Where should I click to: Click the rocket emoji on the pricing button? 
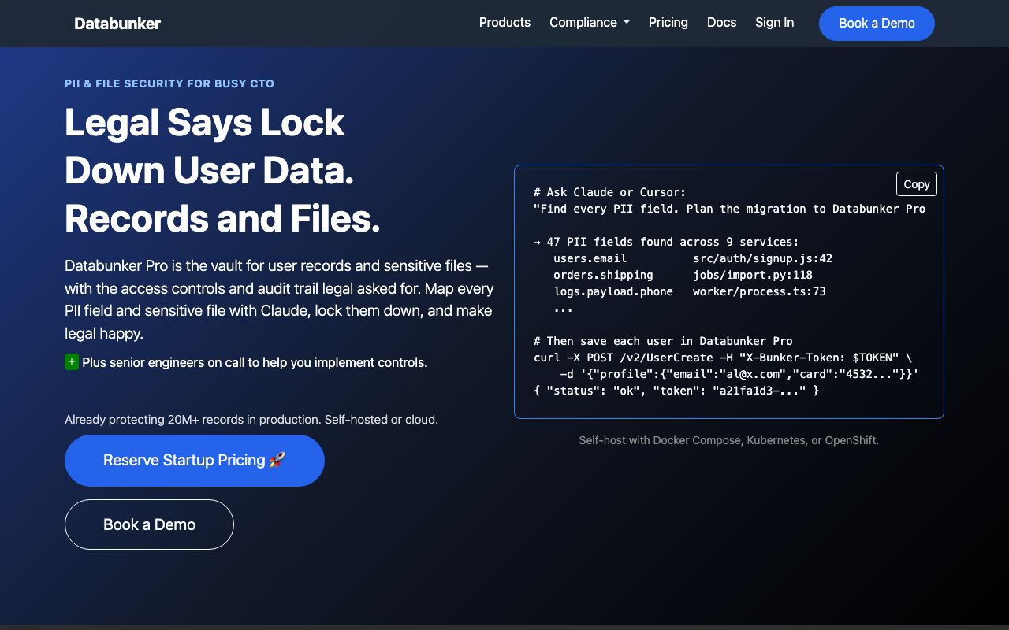277,460
